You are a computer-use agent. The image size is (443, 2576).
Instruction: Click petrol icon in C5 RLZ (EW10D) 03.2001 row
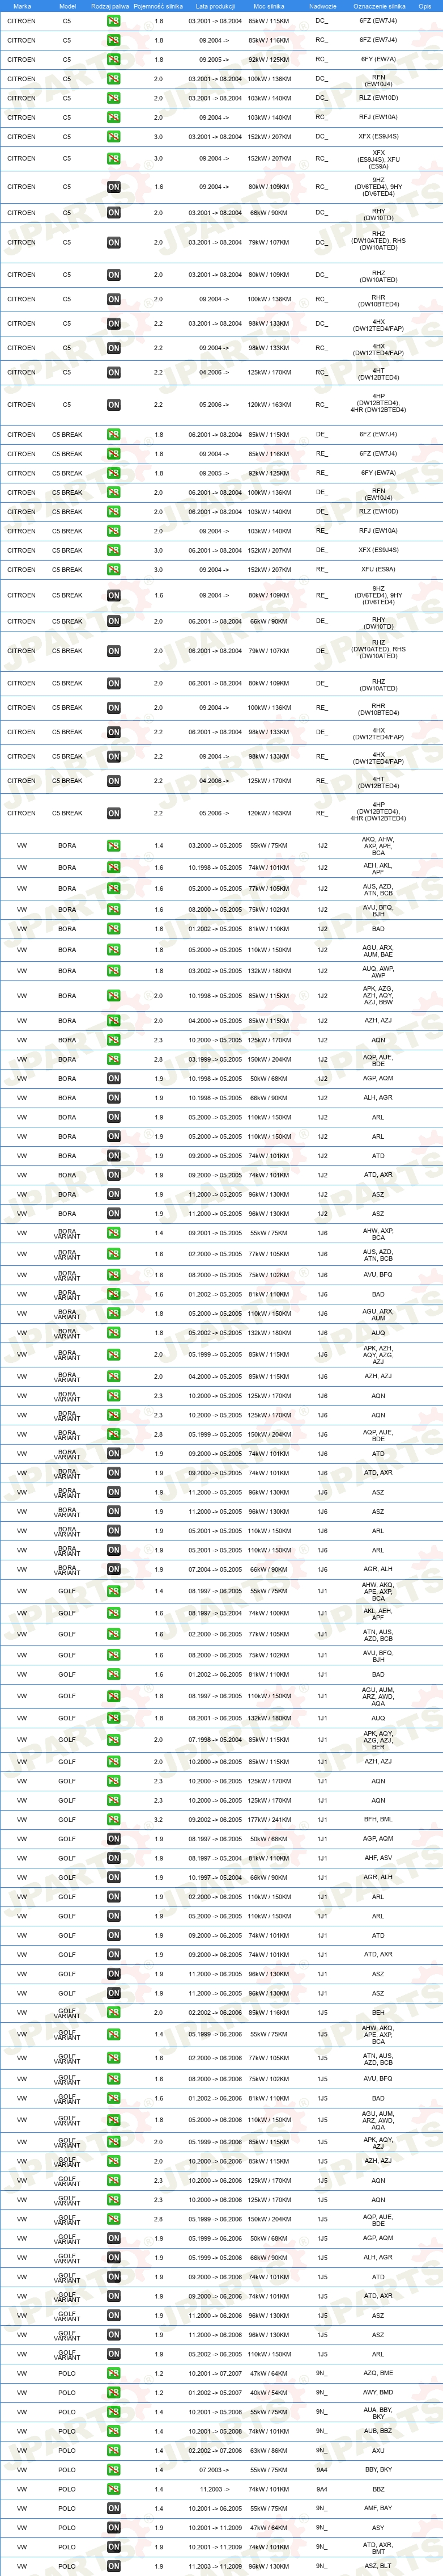114,98
